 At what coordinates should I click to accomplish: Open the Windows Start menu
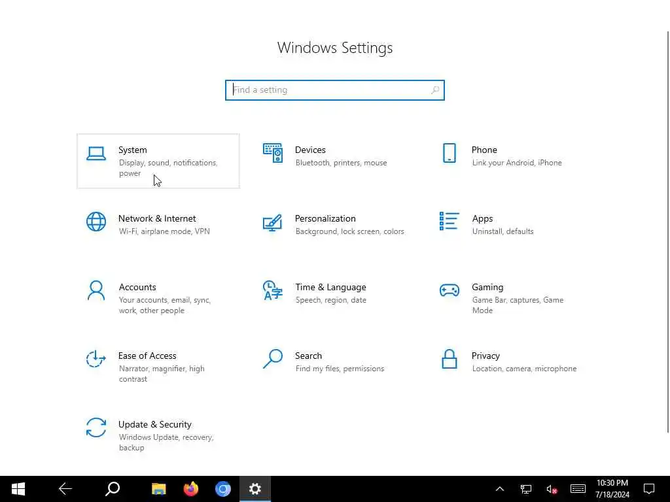click(18, 489)
